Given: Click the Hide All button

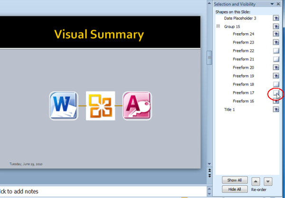Looking at the screenshot, I should pos(235,189).
